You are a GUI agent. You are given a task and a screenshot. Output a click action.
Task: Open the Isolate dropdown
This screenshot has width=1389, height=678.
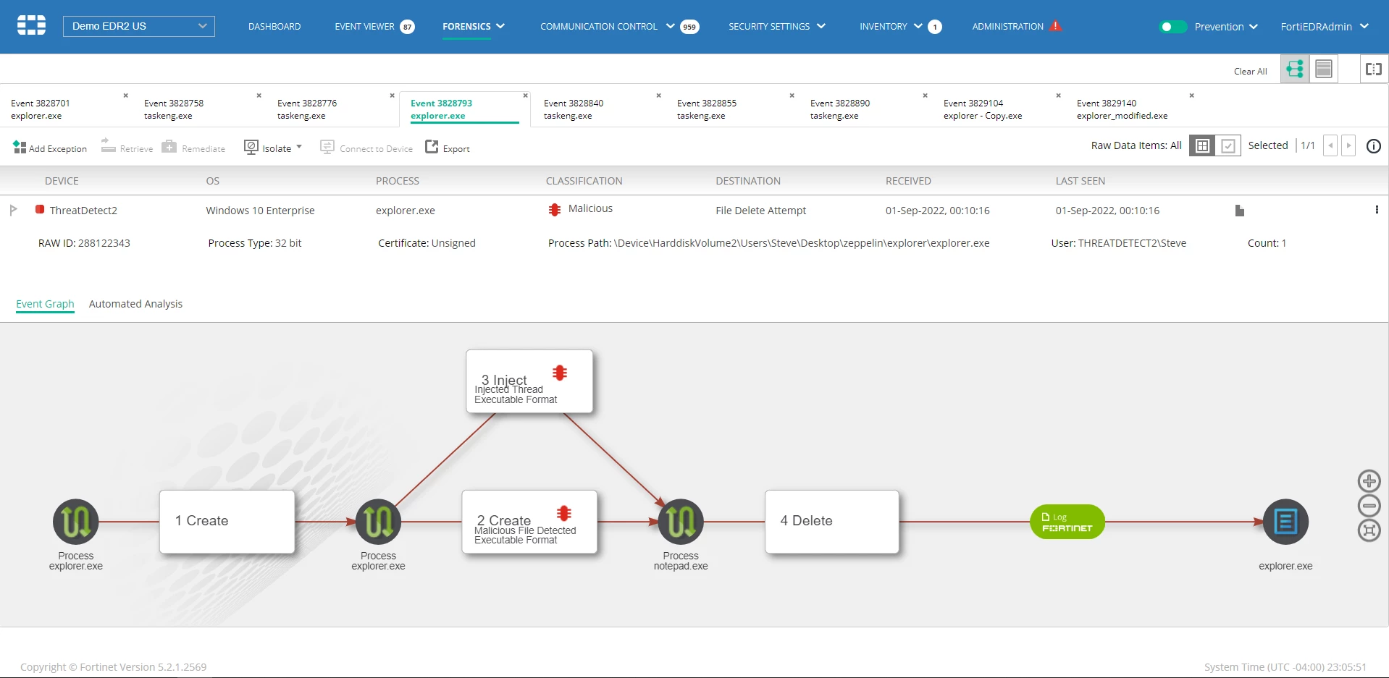(x=273, y=148)
